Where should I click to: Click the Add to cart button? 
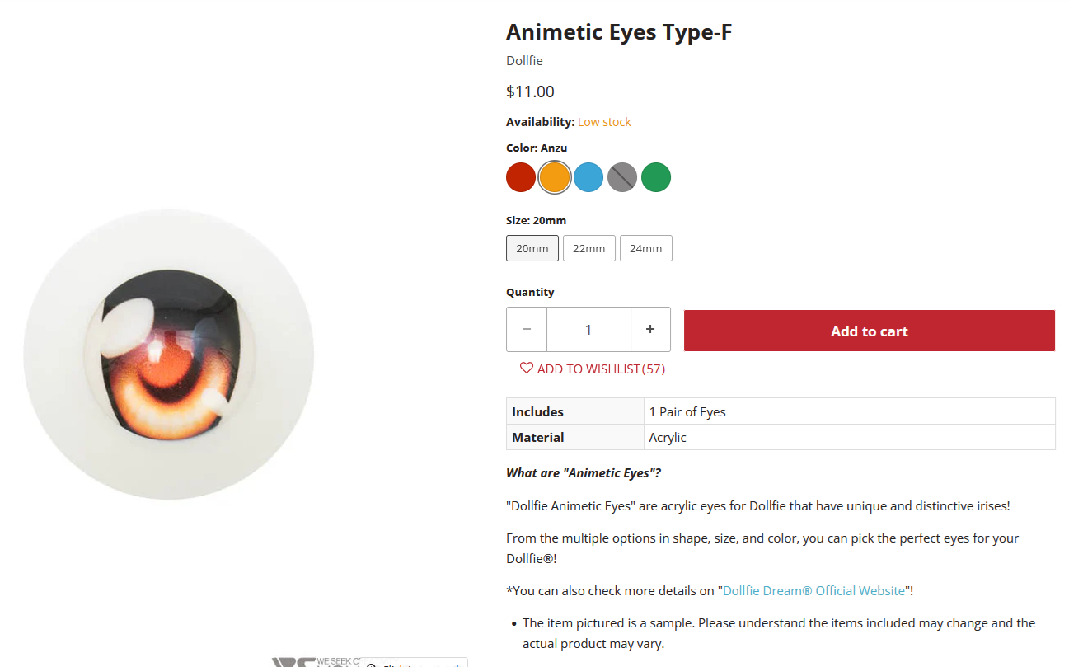[870, 331]
